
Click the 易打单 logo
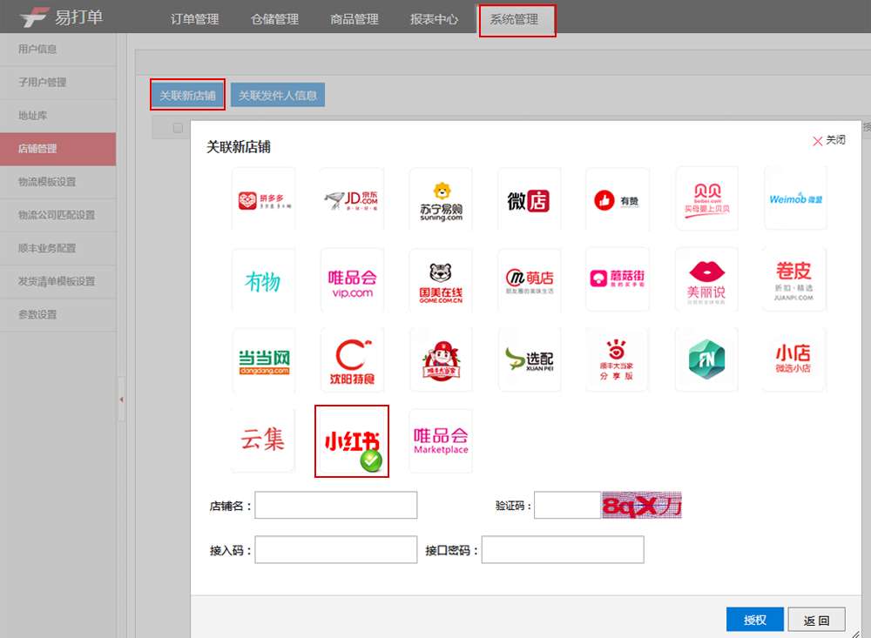coord(61,17)
